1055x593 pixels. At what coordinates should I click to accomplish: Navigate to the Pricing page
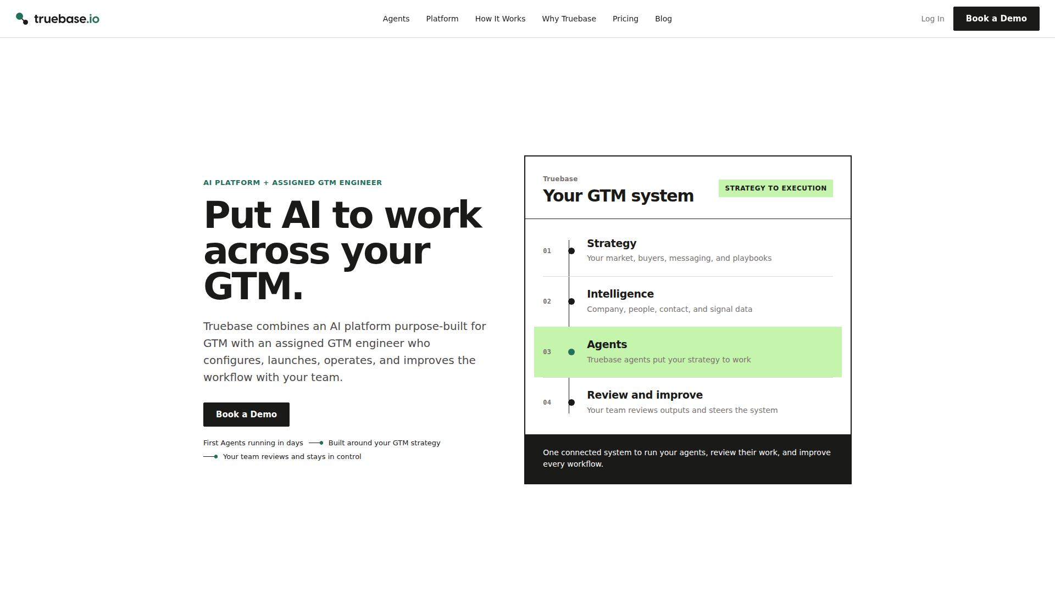[x=625, y=19]
